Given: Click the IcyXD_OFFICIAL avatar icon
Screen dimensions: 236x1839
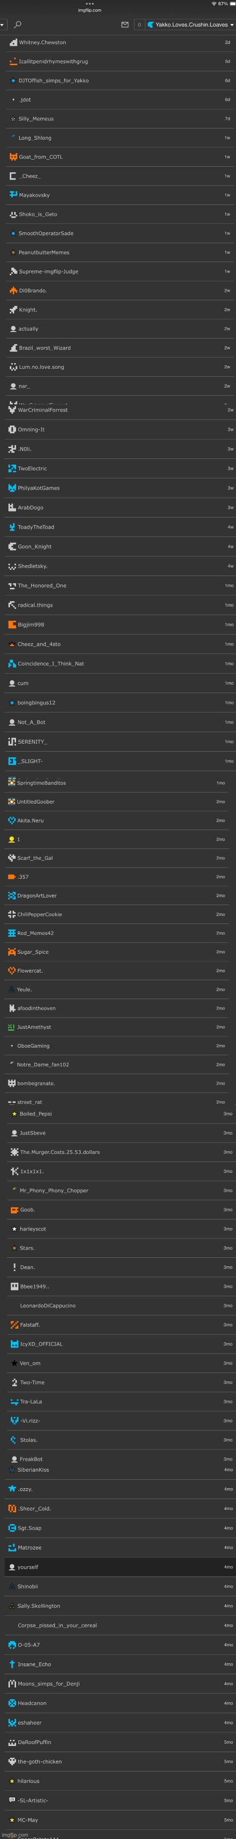Looking at the screenshot, I should tap(14, 1344).
